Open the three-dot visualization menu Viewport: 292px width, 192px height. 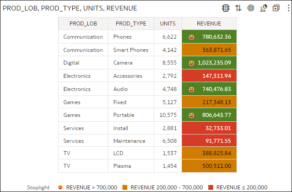[x=288, y=8]
